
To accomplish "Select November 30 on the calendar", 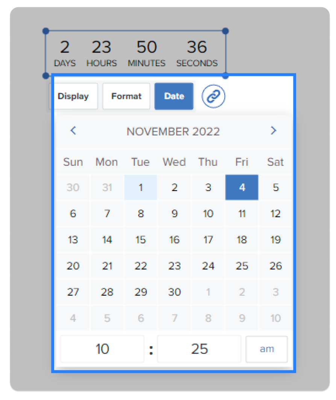I will point(174,292).
